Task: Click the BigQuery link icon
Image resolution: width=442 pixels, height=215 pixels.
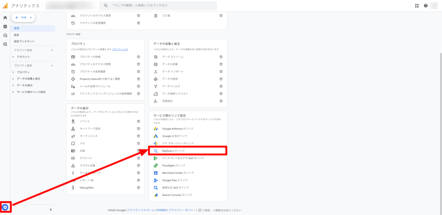Action: [156, 151]
